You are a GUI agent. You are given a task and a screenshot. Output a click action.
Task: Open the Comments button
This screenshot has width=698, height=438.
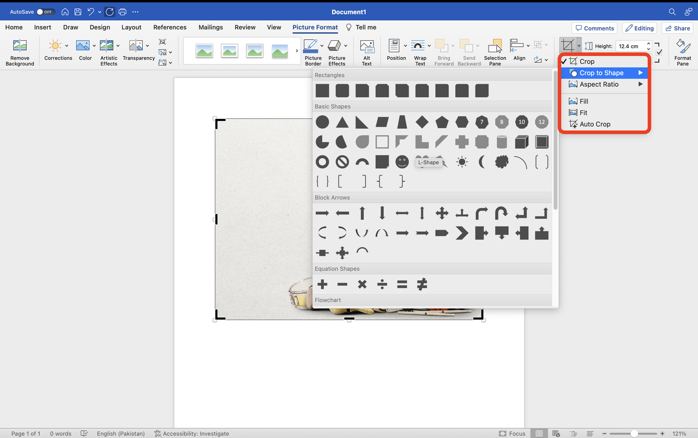click(594, 28)
